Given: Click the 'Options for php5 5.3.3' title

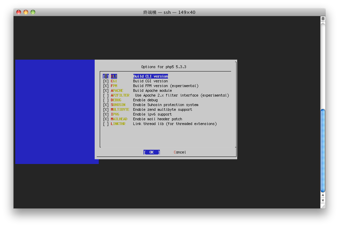Looking at the screenshot, I should (164, 67).
